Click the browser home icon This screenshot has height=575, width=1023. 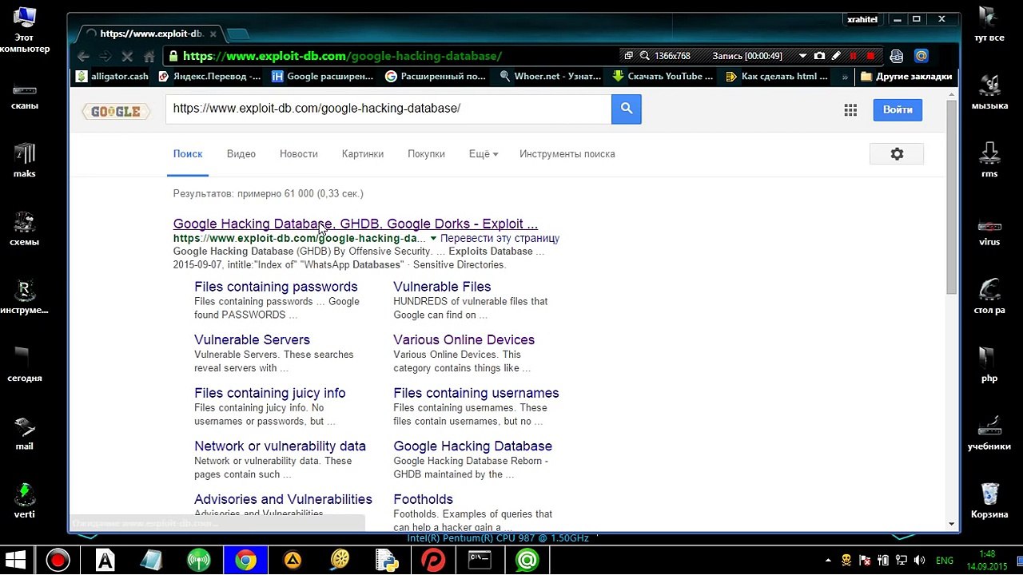149,56
